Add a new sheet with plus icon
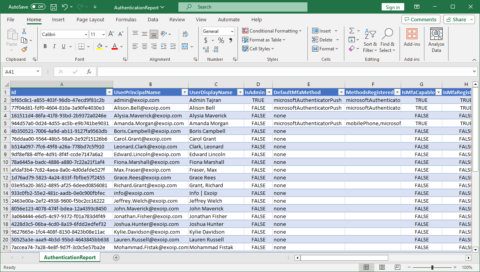Screen dimensions: 480x272 coord(116,258)
